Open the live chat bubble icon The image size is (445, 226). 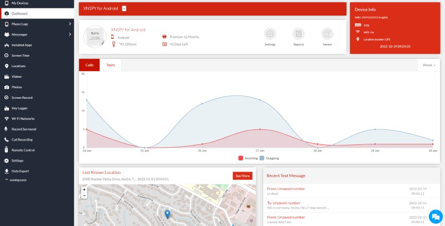pos(435,216)
